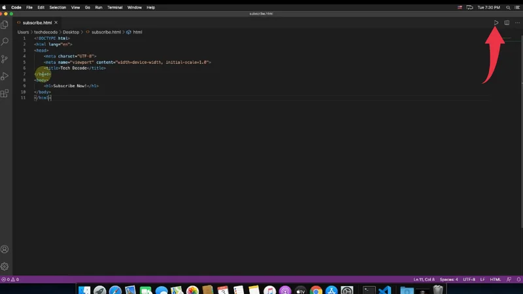523x294 pixels.
Task: Open the Search view in activity bar
Action: click(x=5, y=42)
